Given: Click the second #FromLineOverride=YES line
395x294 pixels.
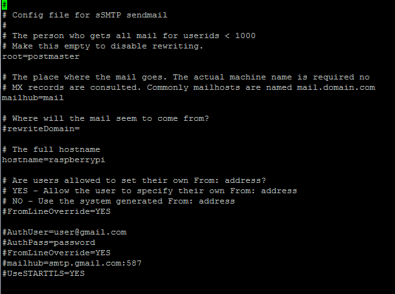Looking at the screenshot, I should point(56,253).
